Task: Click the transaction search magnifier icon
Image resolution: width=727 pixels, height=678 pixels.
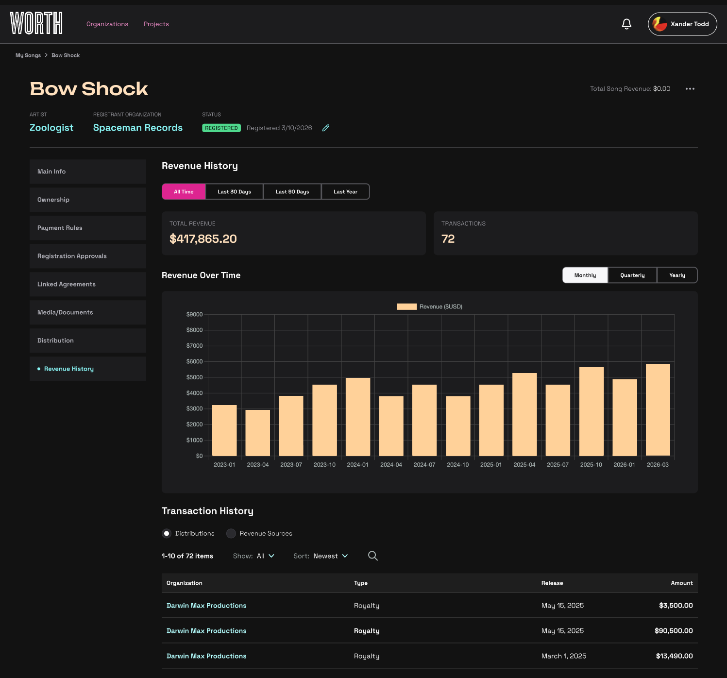Action: (373, 556)
